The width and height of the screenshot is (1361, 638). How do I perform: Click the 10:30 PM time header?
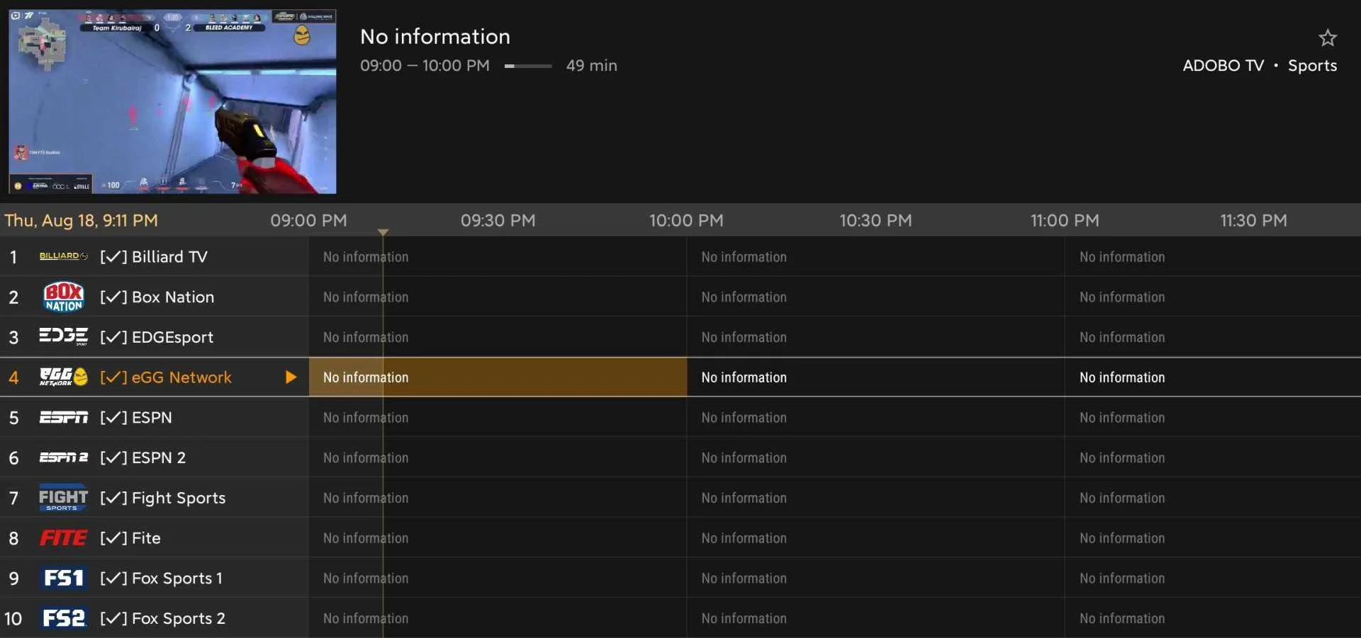[x=875, y=220]
